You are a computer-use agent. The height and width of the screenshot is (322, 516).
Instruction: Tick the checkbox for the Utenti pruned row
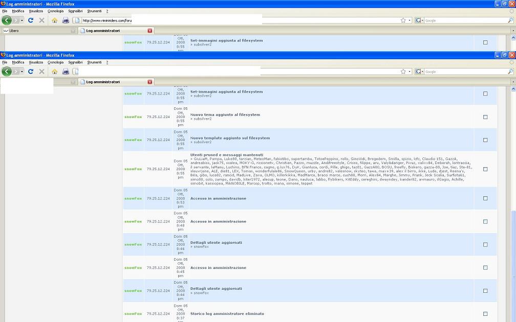[x=485, y=169]
